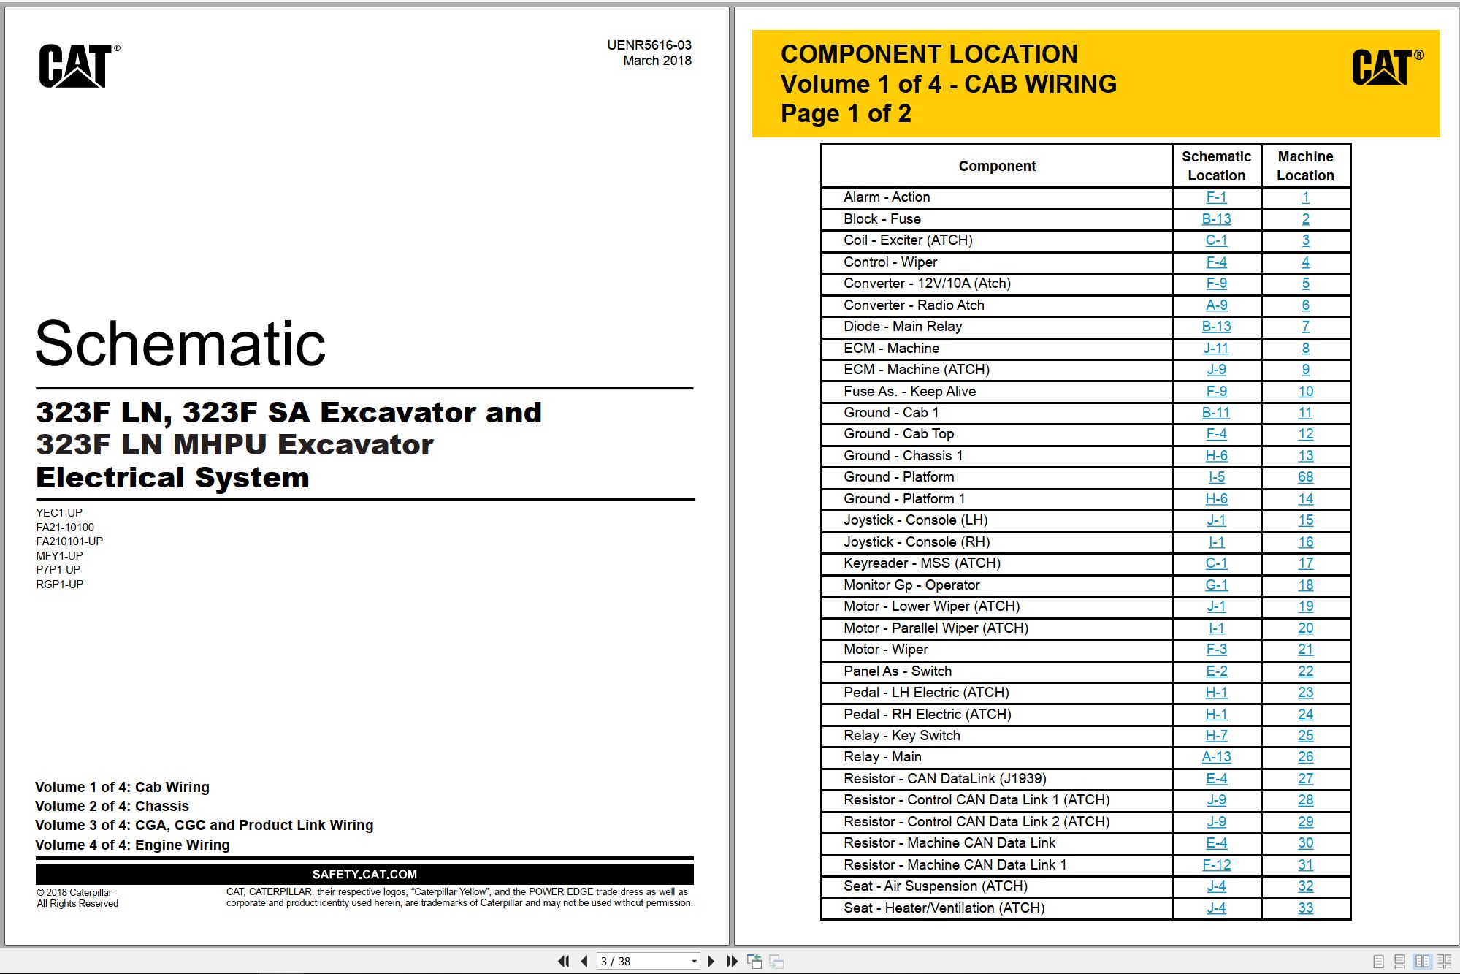Click the 'COMPONENT LOCATION' heading
Screen dimensions: 1460x974
point(929,54)
